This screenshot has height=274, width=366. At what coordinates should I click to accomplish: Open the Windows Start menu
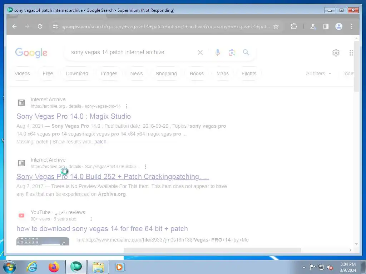point(10,267)
